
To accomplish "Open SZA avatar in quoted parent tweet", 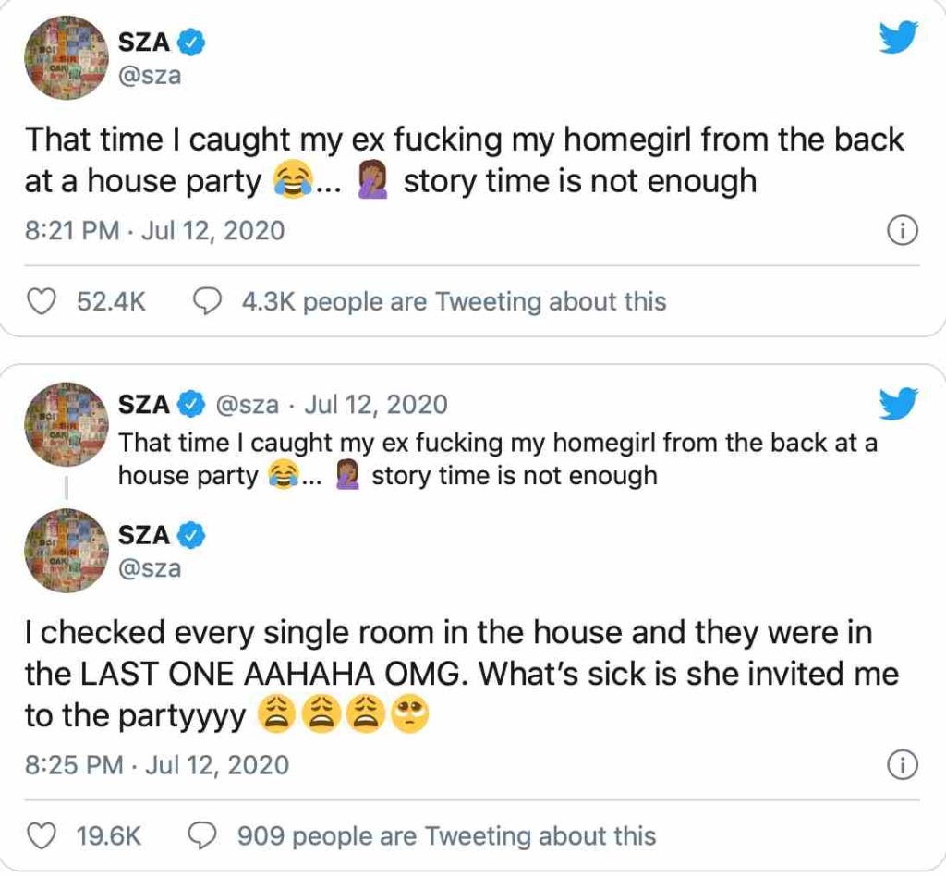I will (67, 424).
